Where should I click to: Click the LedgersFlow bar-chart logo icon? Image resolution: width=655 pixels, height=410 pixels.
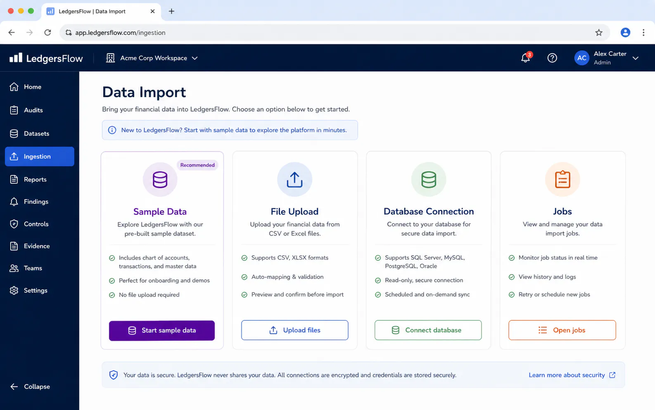[16, 57]
